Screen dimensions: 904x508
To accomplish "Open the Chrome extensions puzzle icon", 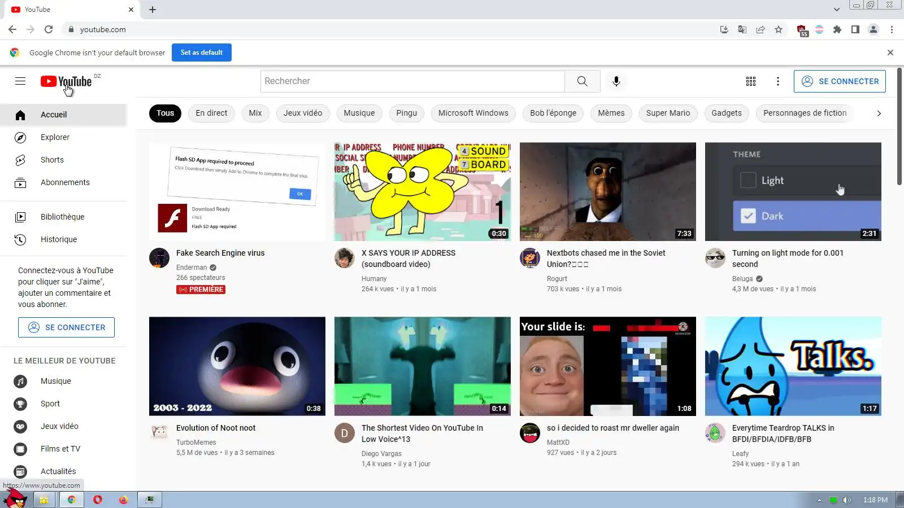I will 837,29.
